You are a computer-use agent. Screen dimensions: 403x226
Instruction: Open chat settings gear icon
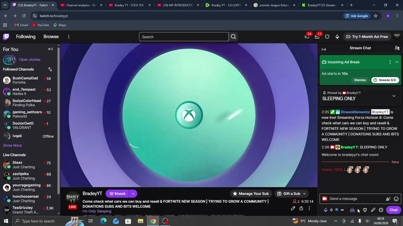[381, 210]
